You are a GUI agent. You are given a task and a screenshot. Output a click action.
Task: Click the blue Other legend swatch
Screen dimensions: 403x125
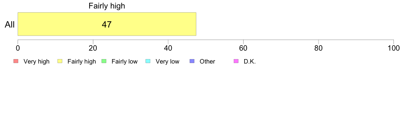192,61
